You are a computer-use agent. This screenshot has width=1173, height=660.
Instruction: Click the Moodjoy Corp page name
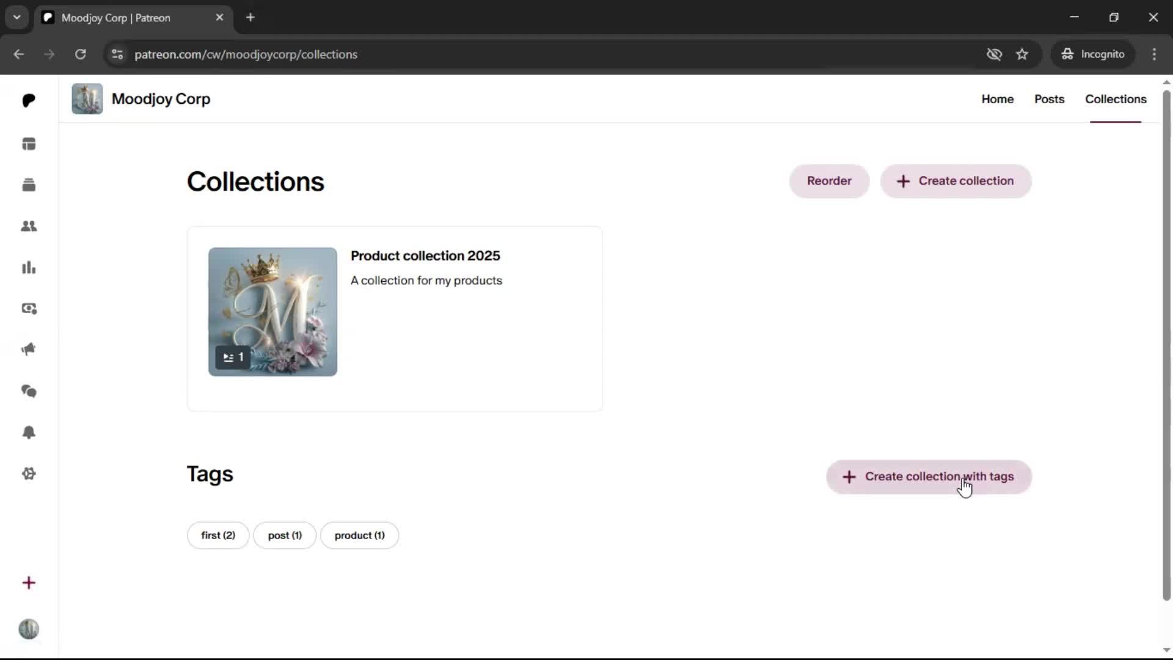click(161, 99)
